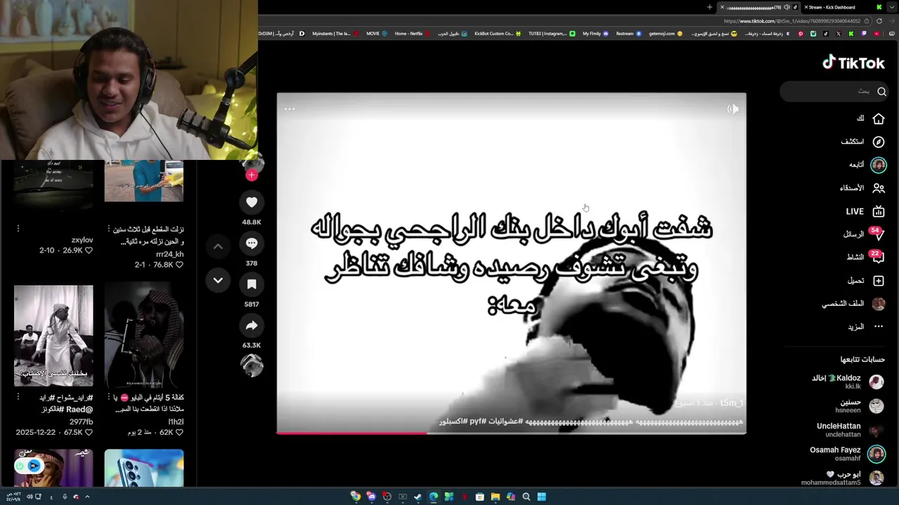Open the comments on the video
Image resolution: width=899 pixels, height=505 pixels.
(x=251, y=243)
